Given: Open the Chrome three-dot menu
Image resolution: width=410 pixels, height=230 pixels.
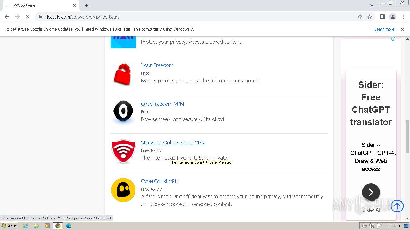Looking at the screenshot, I should pyautogui.click(x=403, y=17).
